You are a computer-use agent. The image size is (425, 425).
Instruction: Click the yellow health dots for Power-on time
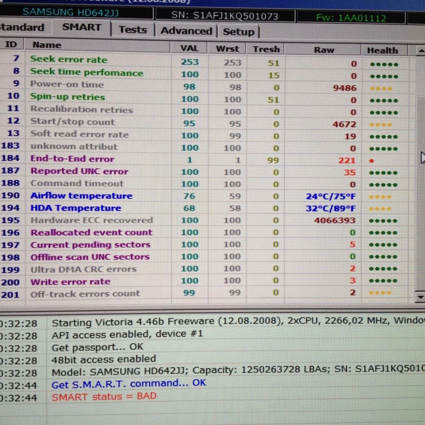point(381,89)
